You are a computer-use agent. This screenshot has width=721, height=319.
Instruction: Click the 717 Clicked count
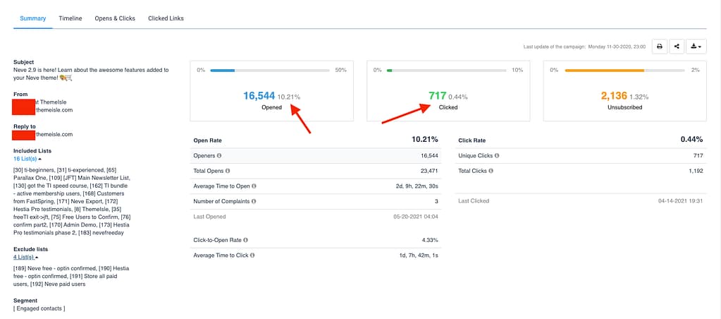click(x=436, y=95)
